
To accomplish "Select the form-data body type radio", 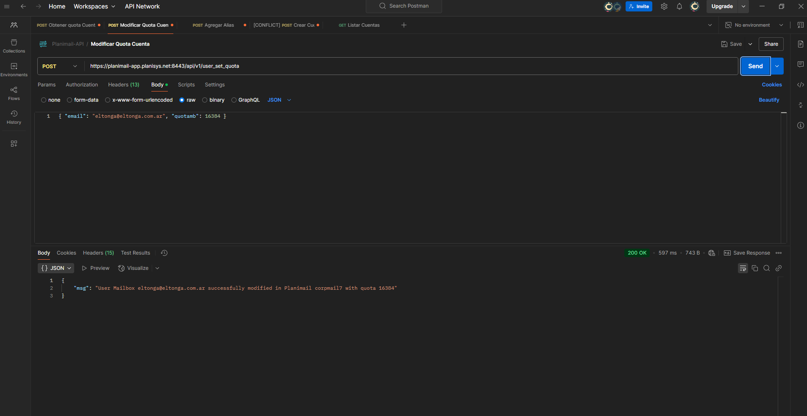I will coord(70,100).
